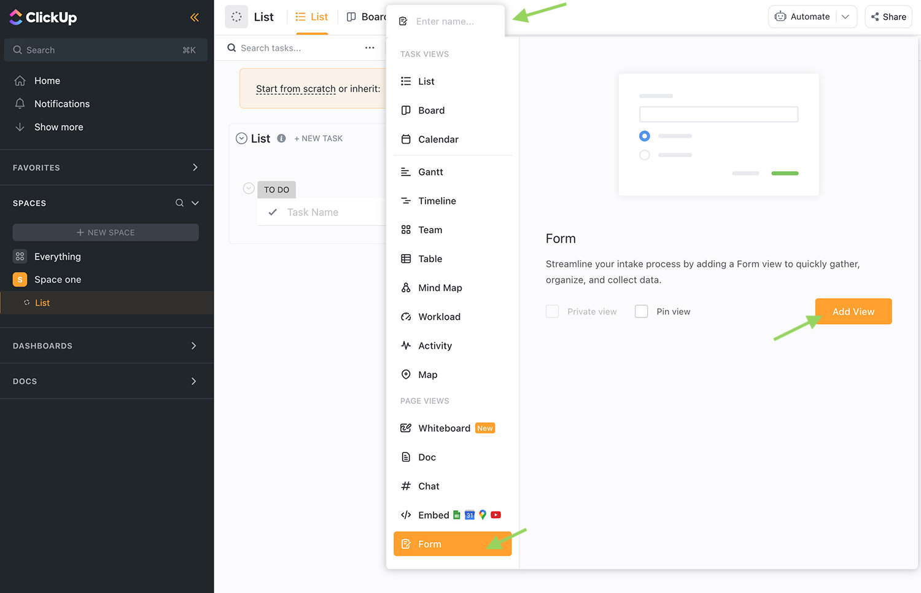Screen dimensions: 921x593
Task: Click the ClickUp logo
Action: pyautogui.click(x=43, y=17)
